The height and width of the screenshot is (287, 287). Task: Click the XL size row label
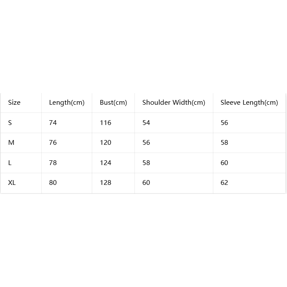pos(12,183)
